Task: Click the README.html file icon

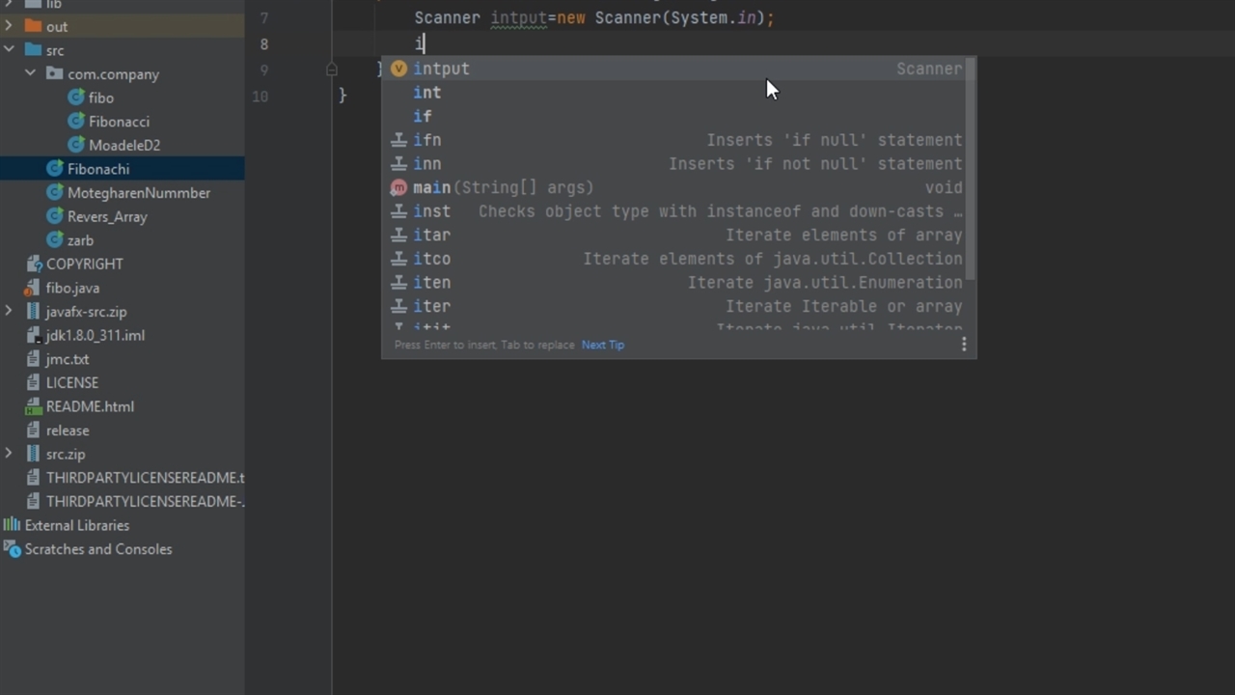Action: [x=34, y=406]
